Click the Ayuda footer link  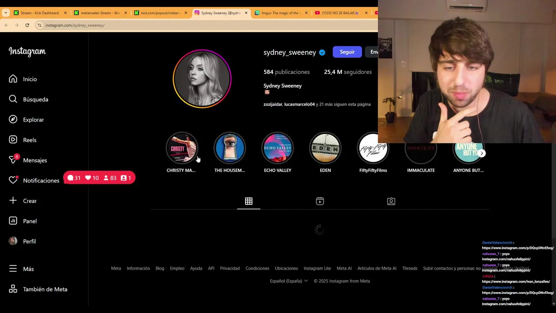tap(196, 268)
